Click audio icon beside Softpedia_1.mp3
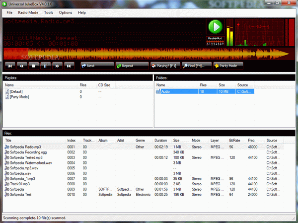Image resolution: width=298 pixels, height=223 pixels. click(7, 178)
